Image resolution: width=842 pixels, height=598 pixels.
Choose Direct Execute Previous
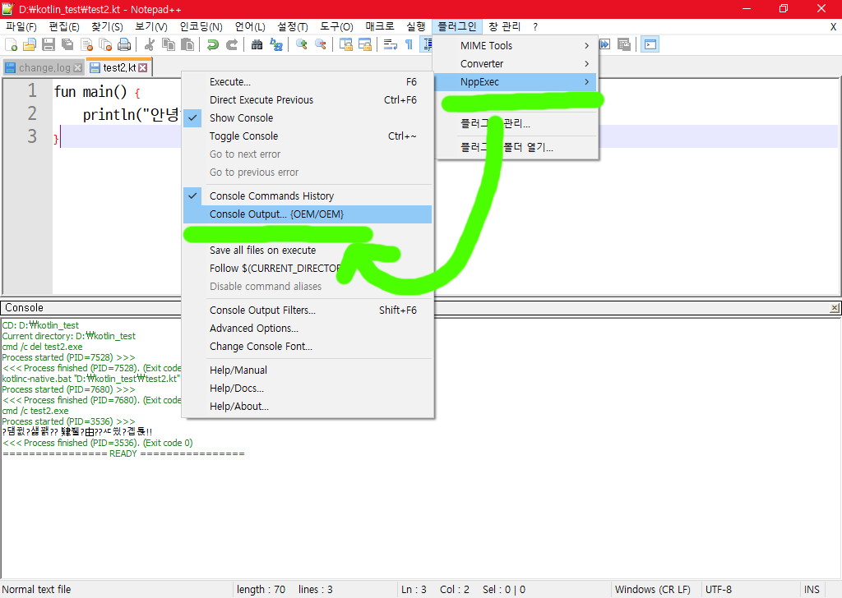coord(308,99)
